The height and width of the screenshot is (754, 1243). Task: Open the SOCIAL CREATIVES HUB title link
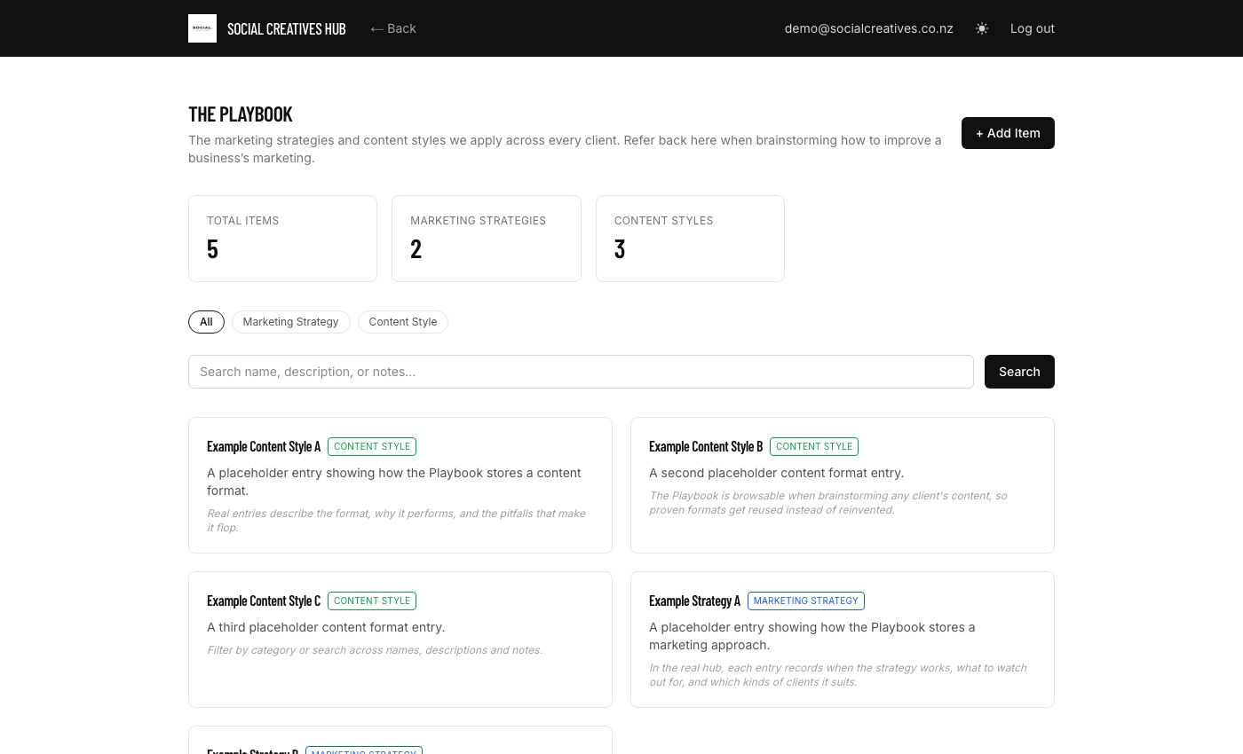coord(287,28)
